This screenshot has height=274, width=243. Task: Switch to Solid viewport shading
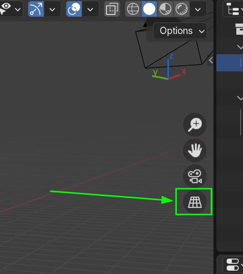tap(149, 9)
